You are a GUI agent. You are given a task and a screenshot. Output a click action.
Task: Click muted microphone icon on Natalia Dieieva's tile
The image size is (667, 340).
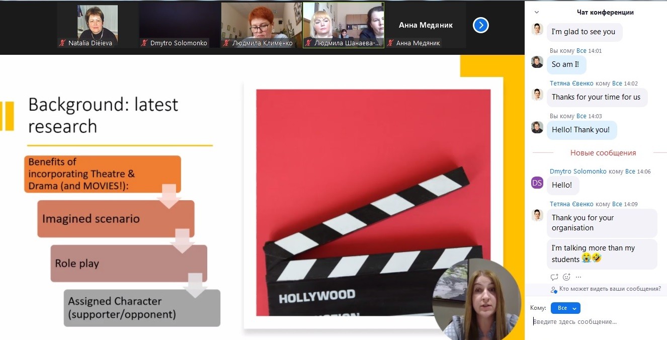[63, 43]
